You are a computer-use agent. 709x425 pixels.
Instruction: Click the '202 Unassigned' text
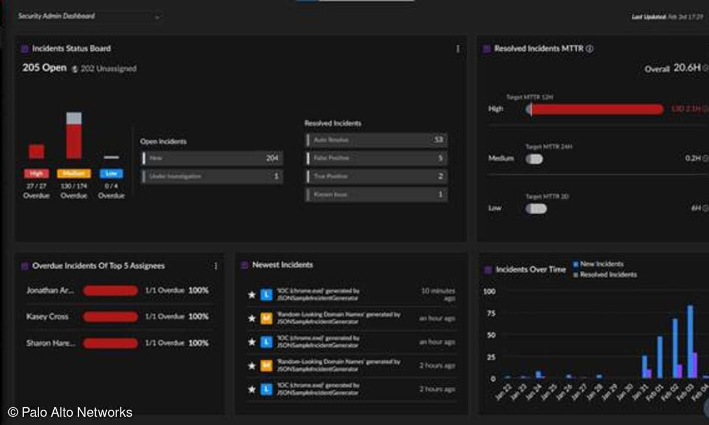[x=109, y=69]
